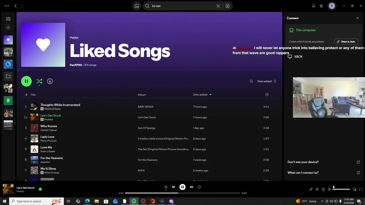Toggle shuffle next to big pause button
The image size is (365, 205).
pyautogui.click(x=39, y=81)
